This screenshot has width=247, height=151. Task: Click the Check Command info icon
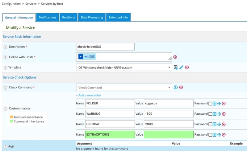click(176, 87)
